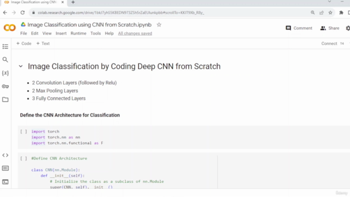Share the notebook

[x=330, y=28]
